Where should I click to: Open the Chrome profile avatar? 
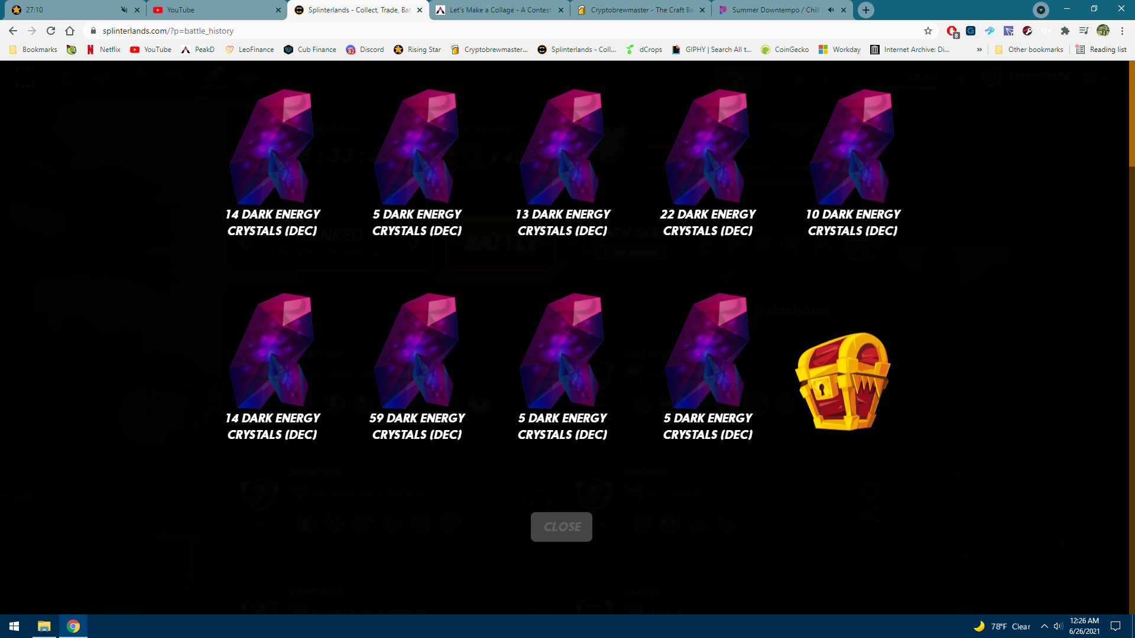click(x=1103, y=31)
